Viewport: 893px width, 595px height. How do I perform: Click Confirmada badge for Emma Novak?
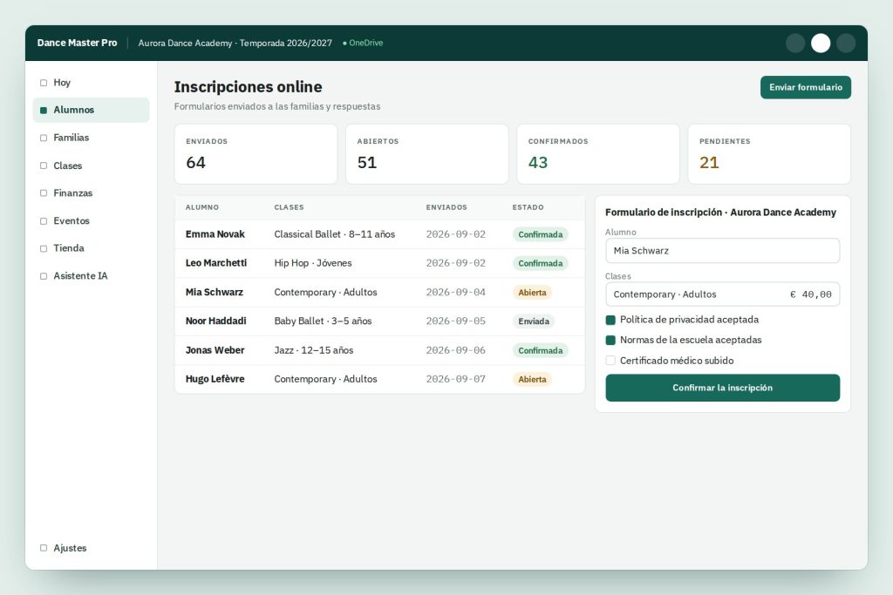[x=540, y=235]
